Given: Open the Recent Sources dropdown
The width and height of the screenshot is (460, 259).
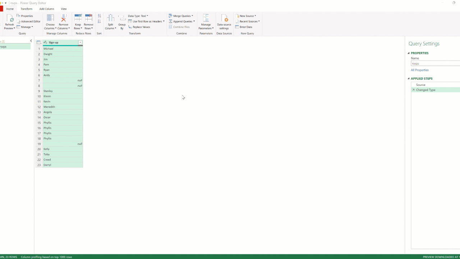Looking at the screenshot, I should tap(247, 21).
